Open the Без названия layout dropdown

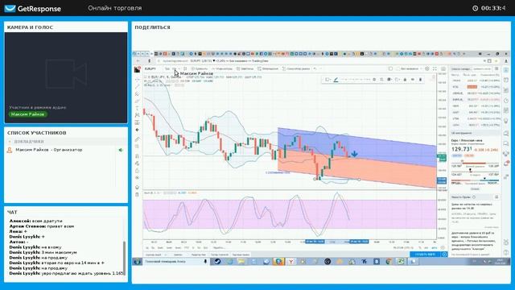click(410, 68)
